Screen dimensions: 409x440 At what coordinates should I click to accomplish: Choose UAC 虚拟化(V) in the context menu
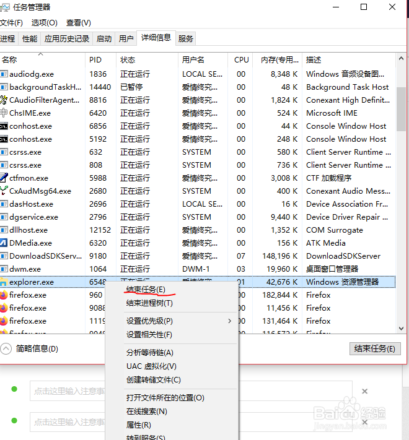pyautogui.click(x=151, y=366)
